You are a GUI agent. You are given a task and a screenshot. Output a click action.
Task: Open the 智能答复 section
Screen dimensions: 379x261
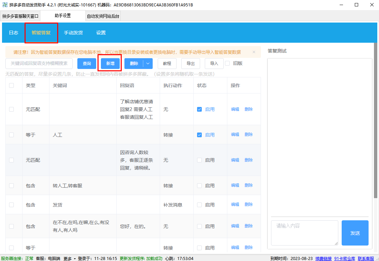(x=41, y=33)
